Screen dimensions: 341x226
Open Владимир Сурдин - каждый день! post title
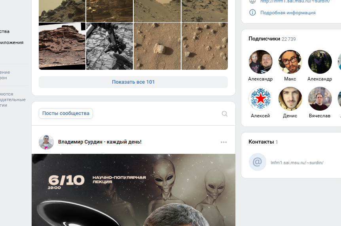coord(100,142)
